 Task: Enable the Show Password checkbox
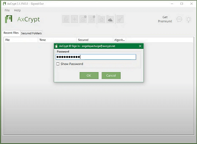(x=58, y=64)
